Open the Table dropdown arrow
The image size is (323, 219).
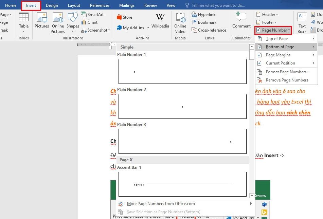tap(24, 31)
